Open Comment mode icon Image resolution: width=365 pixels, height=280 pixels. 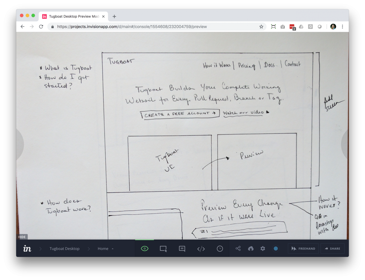(x=182, y=249)
